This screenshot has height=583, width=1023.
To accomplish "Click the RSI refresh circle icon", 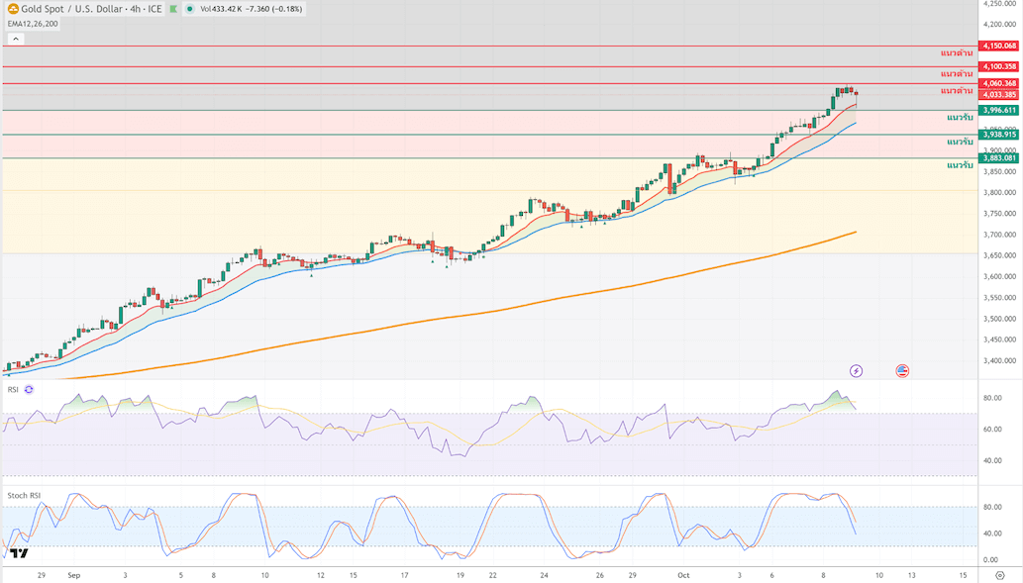I will point(29,390).
